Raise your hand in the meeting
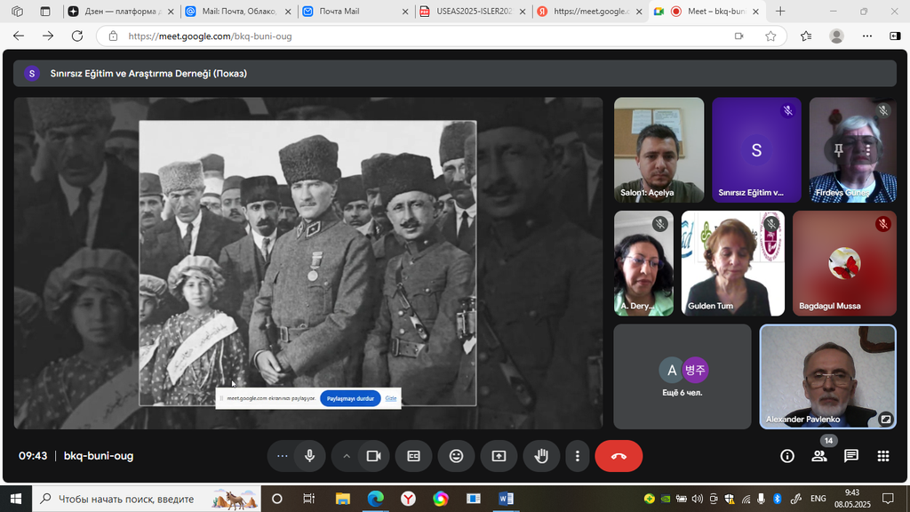Screen dimensions: 910x512 (541, 456)
